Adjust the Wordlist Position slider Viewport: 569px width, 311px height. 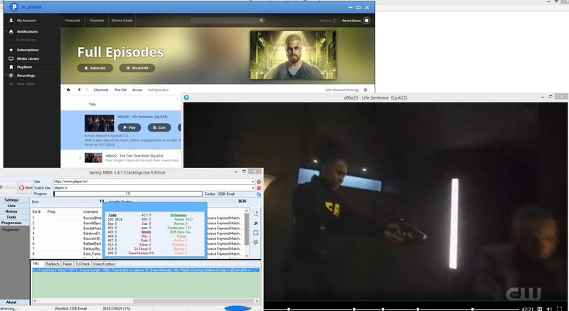coord(185,201)
